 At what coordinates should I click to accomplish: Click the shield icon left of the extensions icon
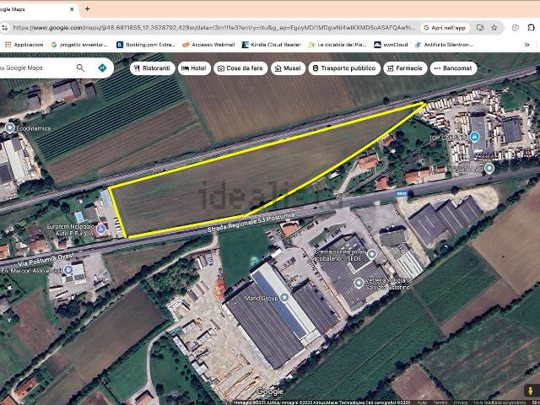[x=516, y=28]
